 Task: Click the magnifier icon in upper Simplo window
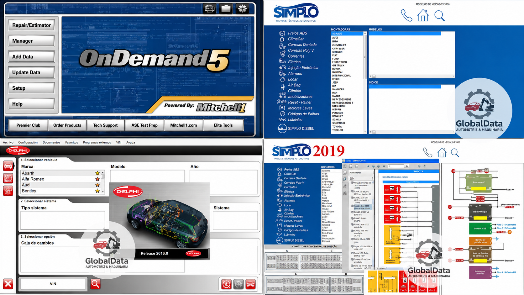[x=439, y=16]
